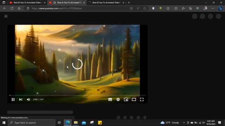The height and width of the screenshot is (126, 225).
Task: Close the second browser tab
Action: click(x=84, y=2)
